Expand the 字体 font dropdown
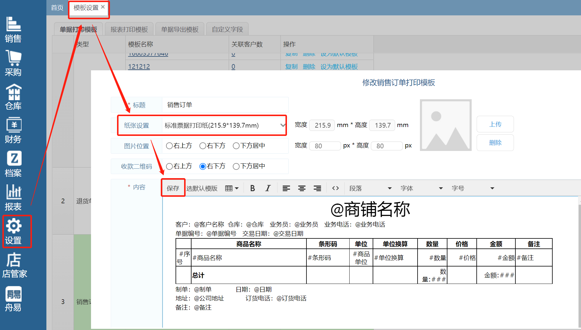This screenshot has width=581, height=330. tap(421, 188)
